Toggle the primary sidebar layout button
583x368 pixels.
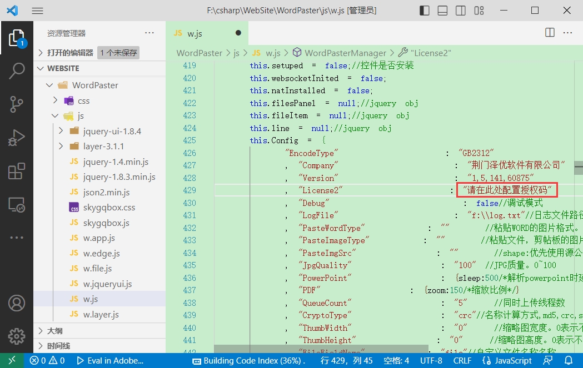point(425,11)
